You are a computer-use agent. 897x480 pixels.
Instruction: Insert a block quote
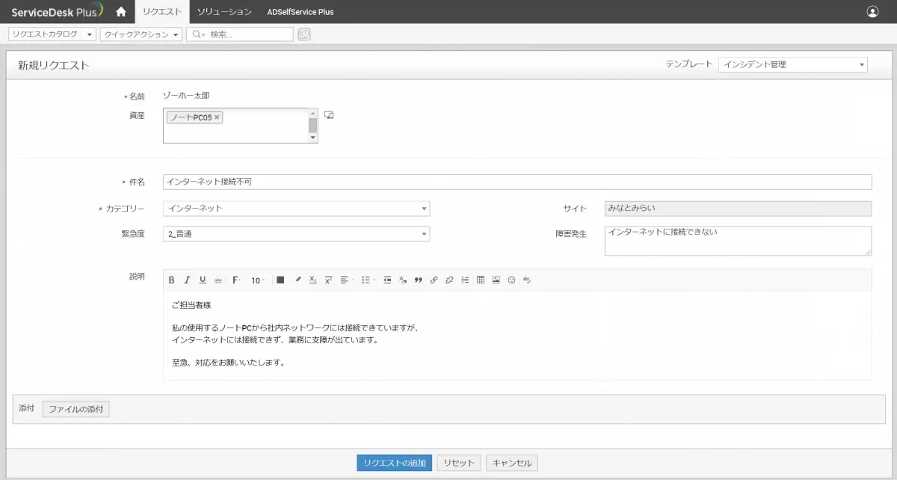pos(419,280)
